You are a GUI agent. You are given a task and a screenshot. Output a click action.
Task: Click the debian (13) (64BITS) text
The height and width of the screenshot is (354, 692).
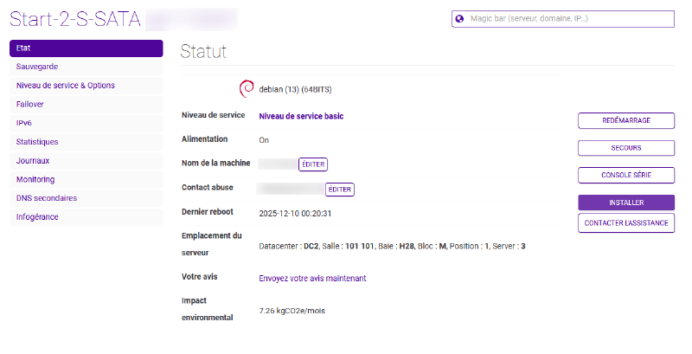[295, 90]
